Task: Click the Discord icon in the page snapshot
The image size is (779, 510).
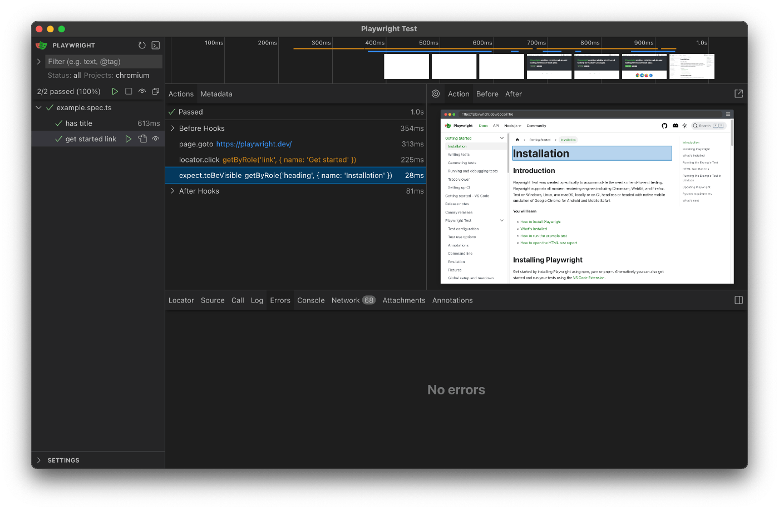Action: pos(675,126)
